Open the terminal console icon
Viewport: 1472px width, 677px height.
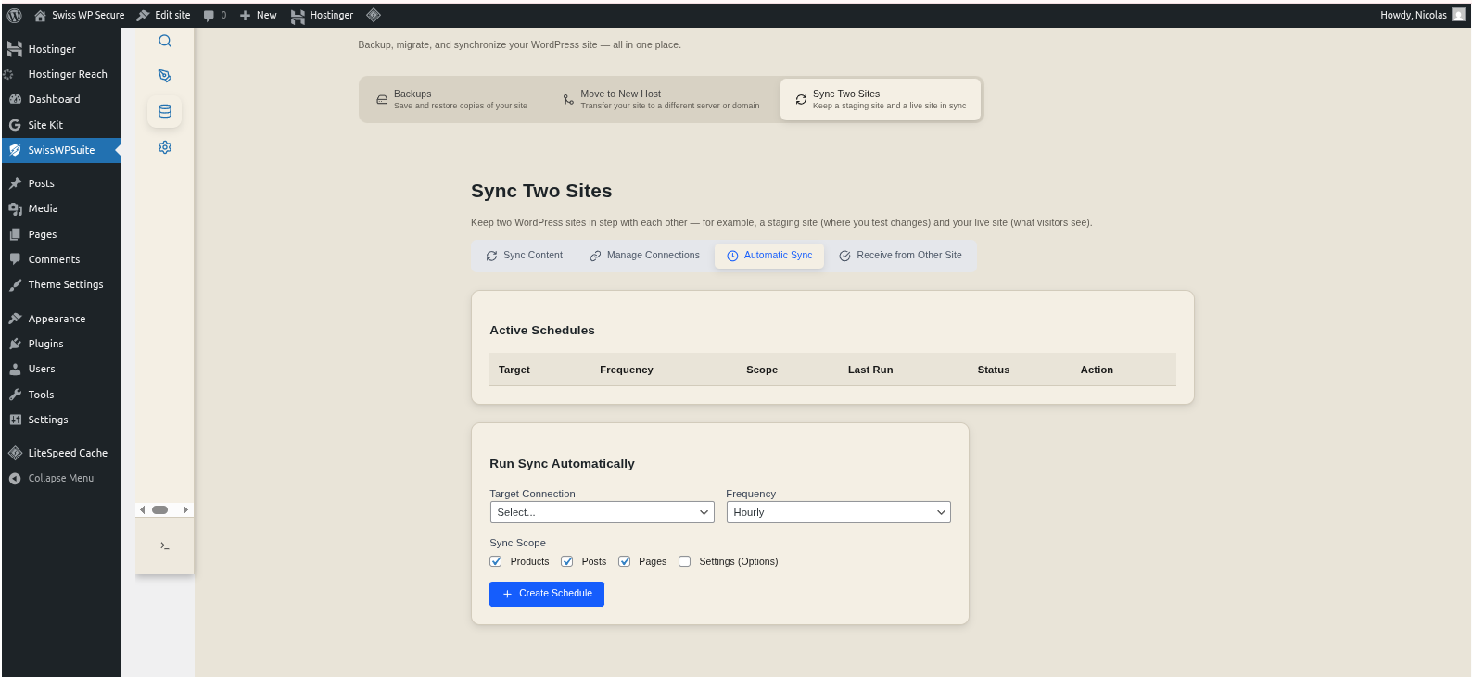165,545
